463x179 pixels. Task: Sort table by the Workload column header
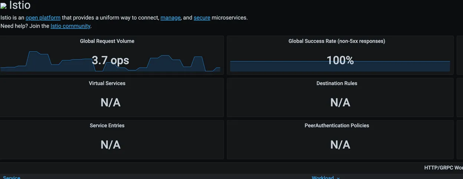point(323,177)
